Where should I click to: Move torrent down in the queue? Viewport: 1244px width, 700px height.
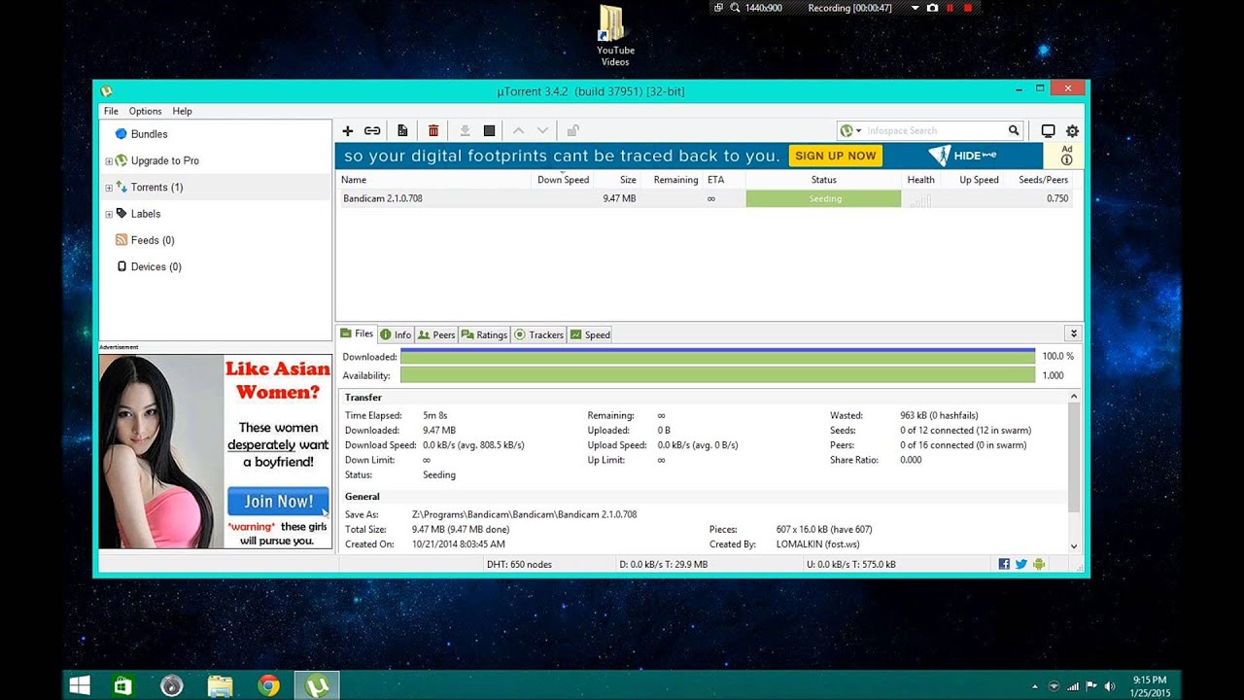point(542,130)
